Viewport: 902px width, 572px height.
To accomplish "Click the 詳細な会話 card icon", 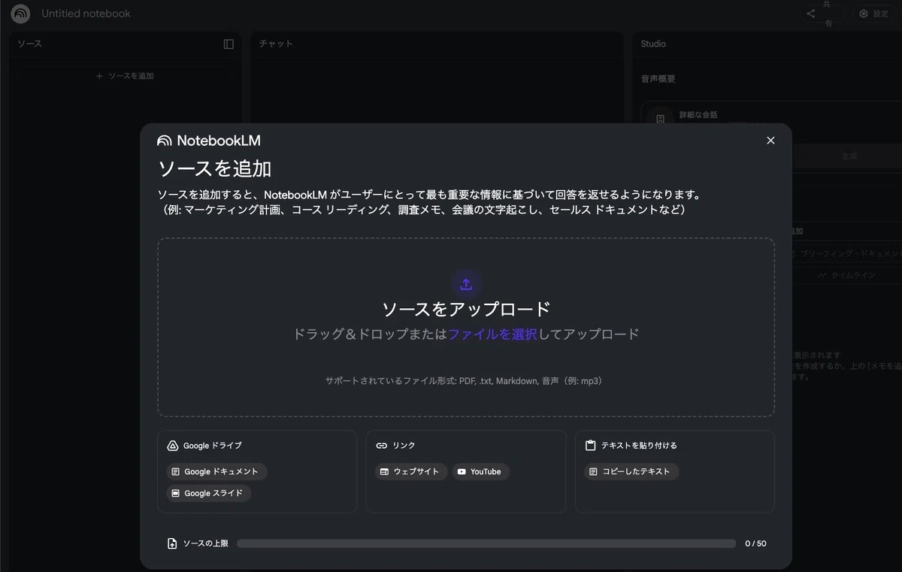I will pyautogui.click(x=660, y=119).
